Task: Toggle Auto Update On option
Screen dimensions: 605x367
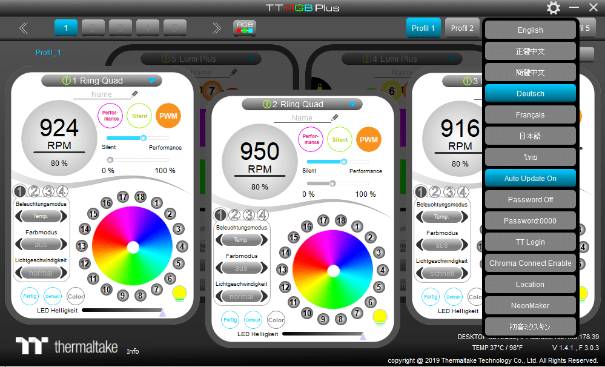Action: (x=530, y=179)
